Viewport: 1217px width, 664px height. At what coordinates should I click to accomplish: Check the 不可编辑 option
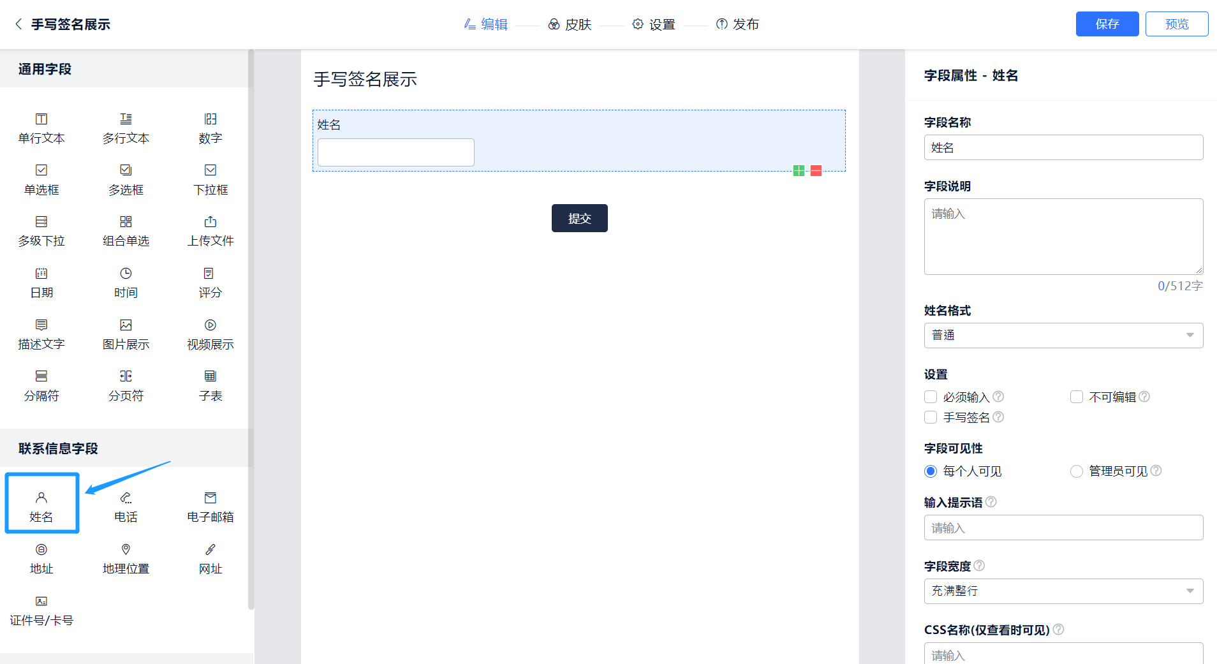[1077, 397]
